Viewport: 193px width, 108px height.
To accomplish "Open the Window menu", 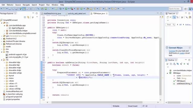I will click(55, 5).
